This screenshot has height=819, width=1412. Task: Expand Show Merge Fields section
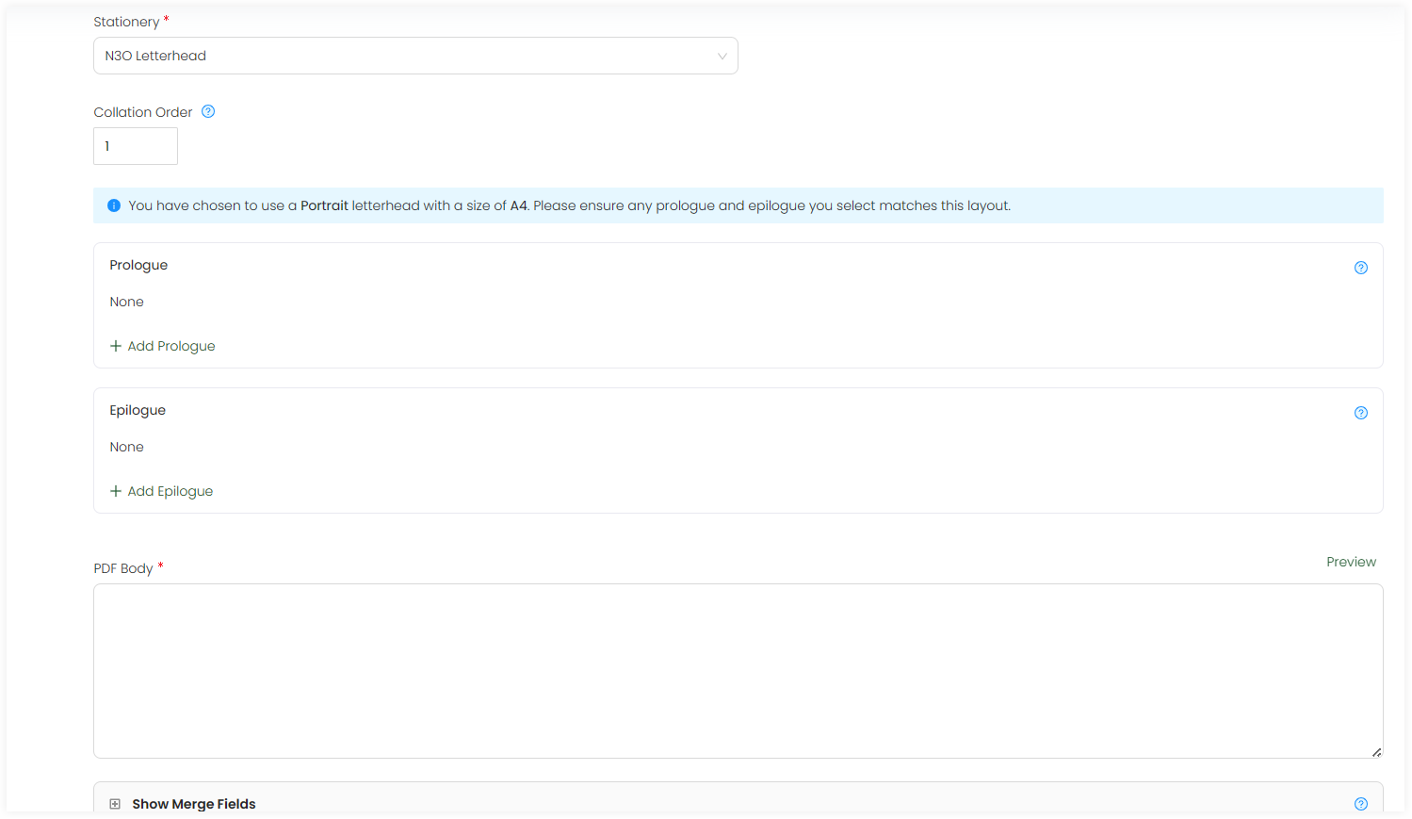[115, 804]
